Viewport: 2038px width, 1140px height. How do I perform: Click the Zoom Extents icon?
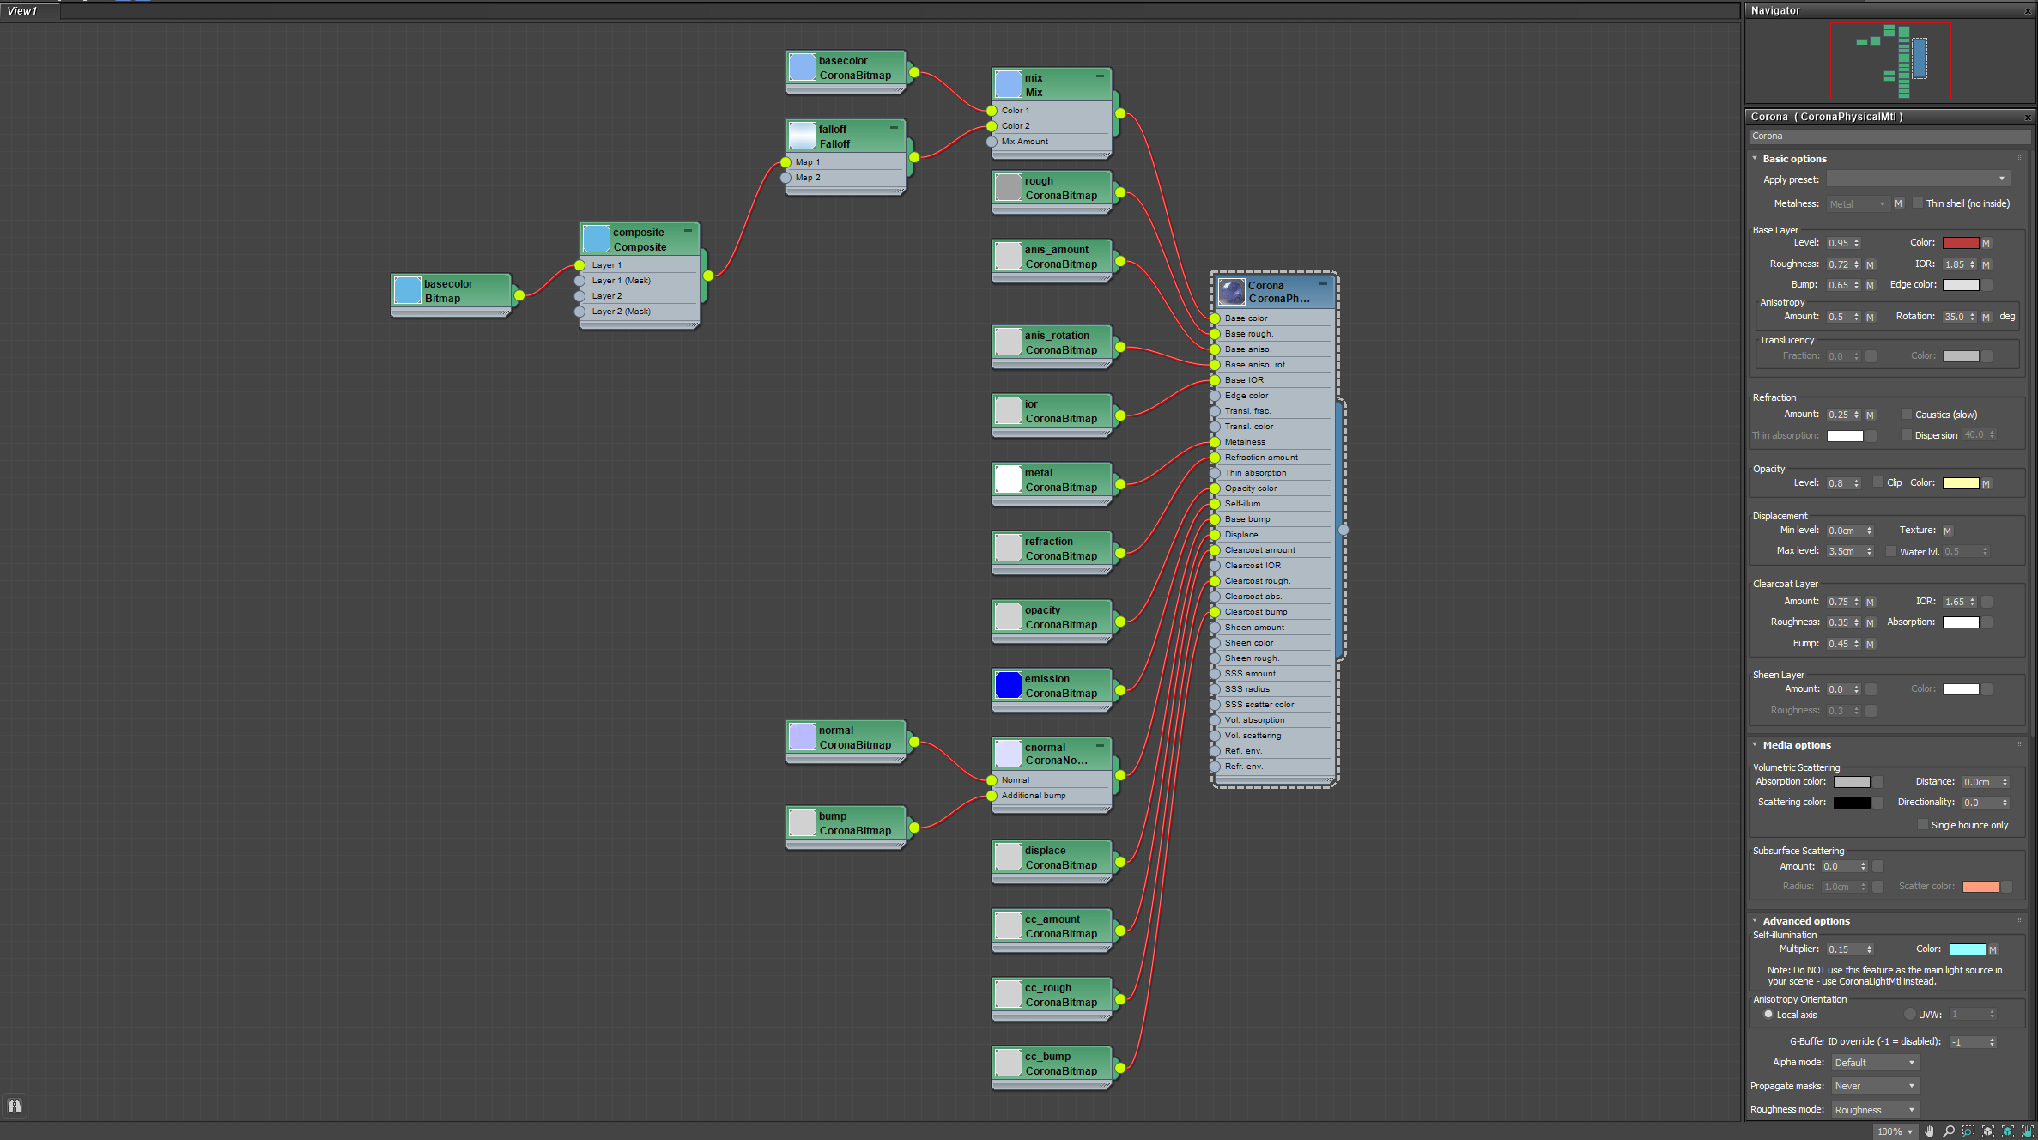[1988, 1131]
